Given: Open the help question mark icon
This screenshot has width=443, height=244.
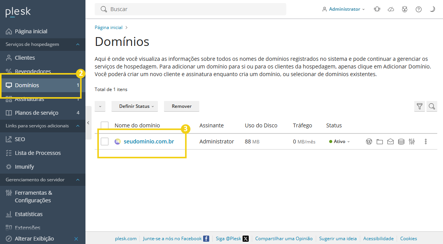Looking at the screenshot, I should (x=418, y=9).
